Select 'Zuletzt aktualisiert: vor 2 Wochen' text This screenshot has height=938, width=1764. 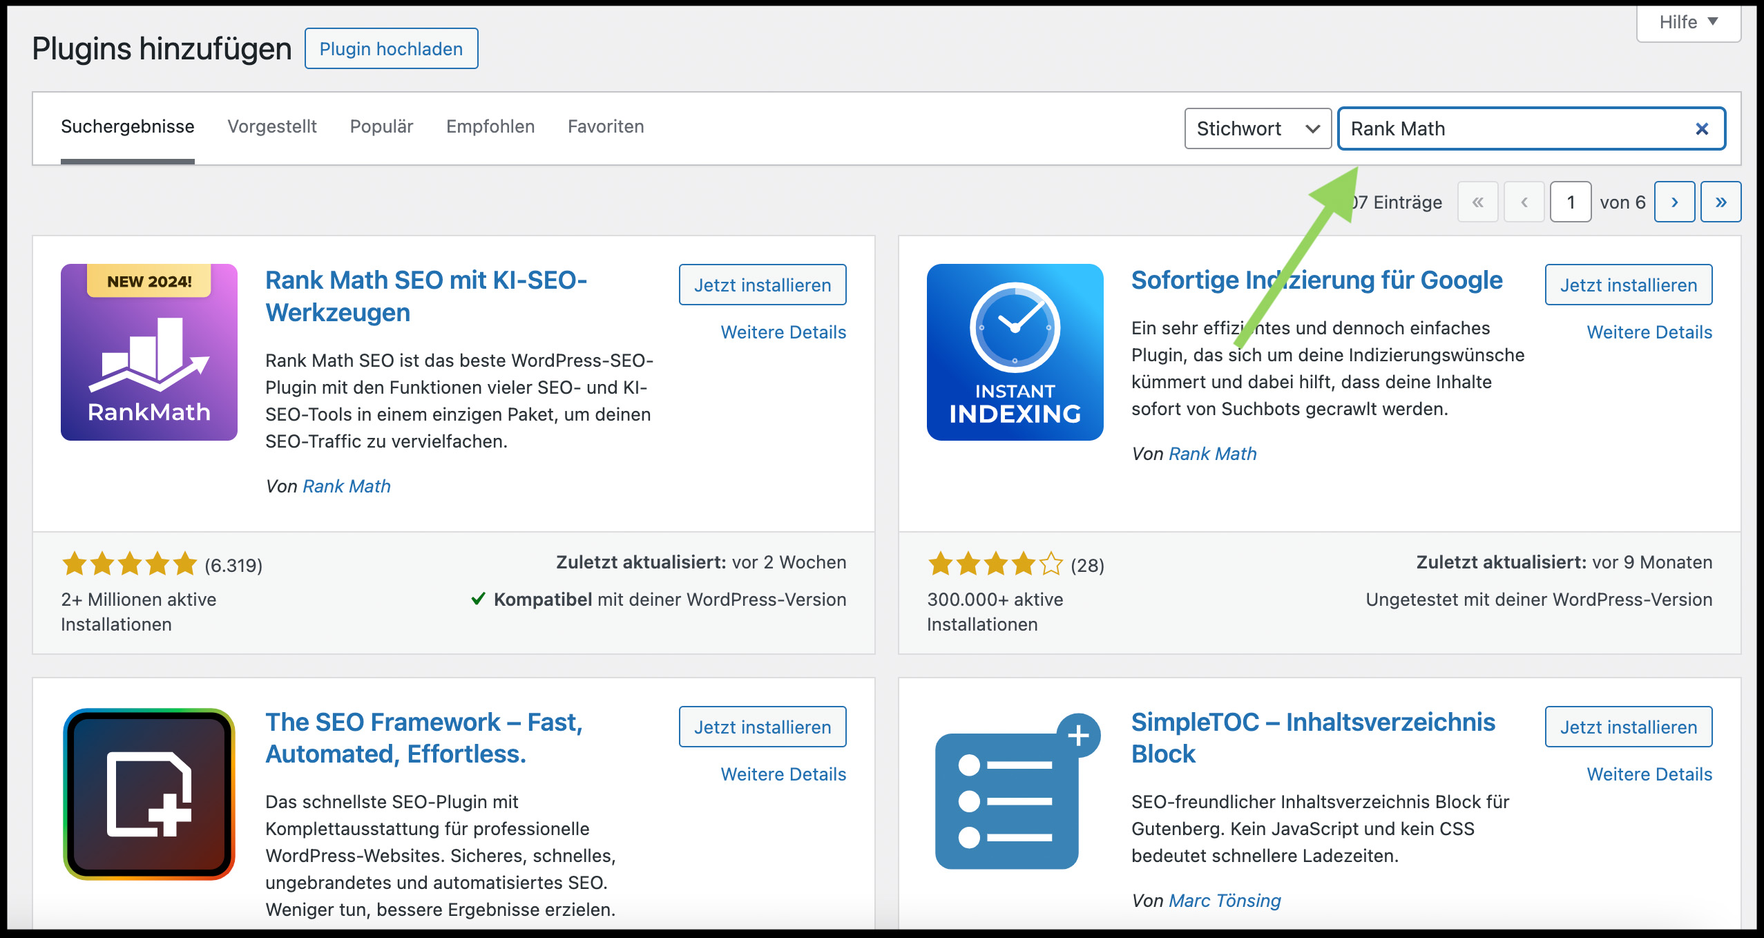click(701, 562)
